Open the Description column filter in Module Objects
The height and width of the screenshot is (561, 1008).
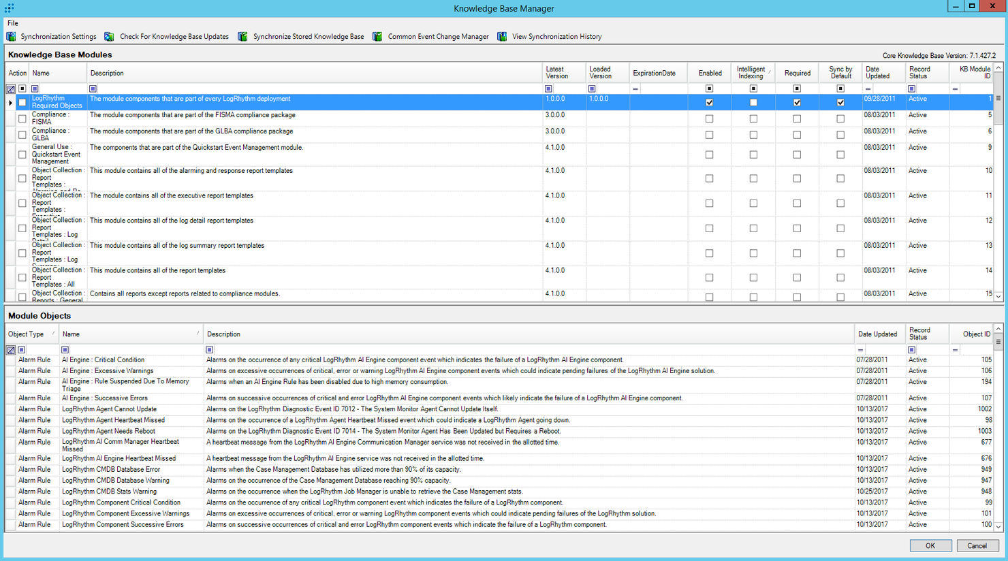209,349
